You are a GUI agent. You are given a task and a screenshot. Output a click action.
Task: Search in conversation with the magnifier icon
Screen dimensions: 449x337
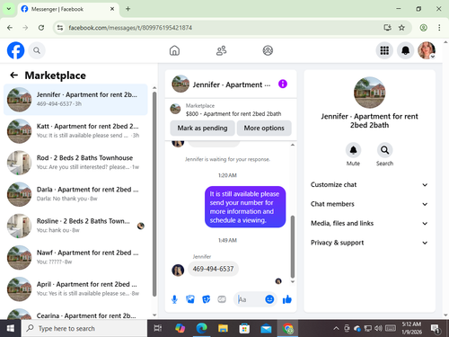point(384,150)
